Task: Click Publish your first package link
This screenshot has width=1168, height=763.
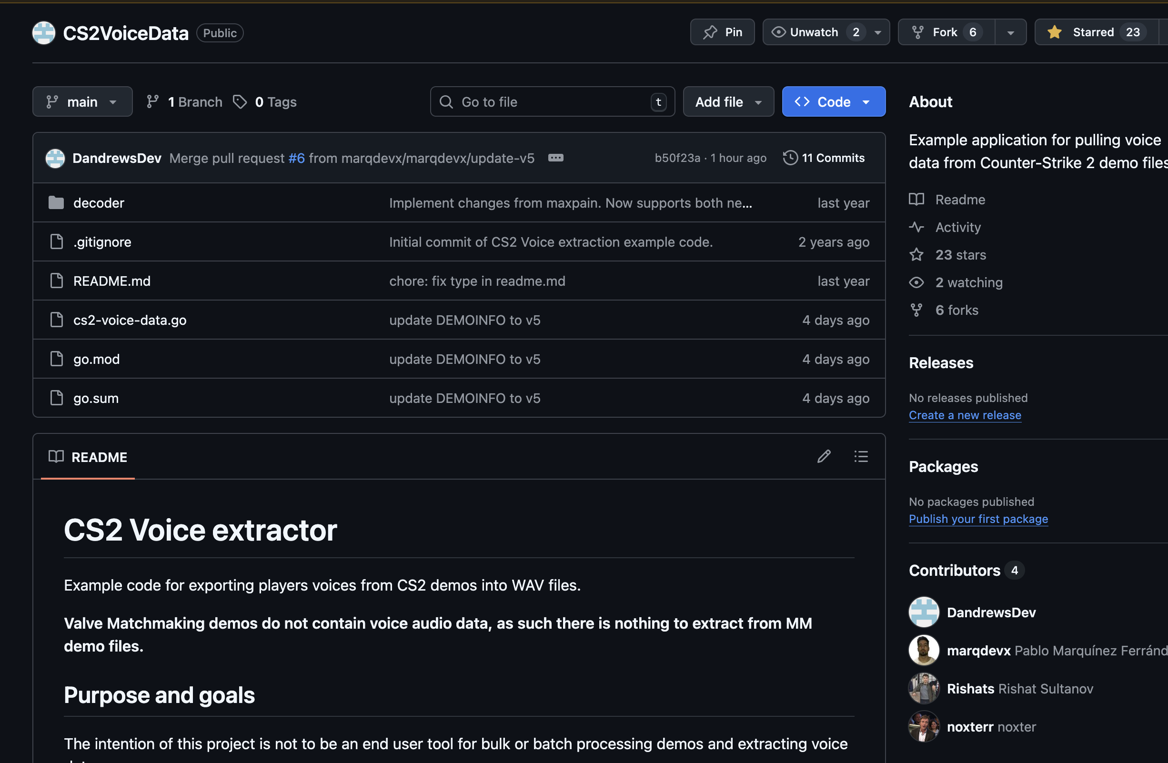Action: (978, 519)
